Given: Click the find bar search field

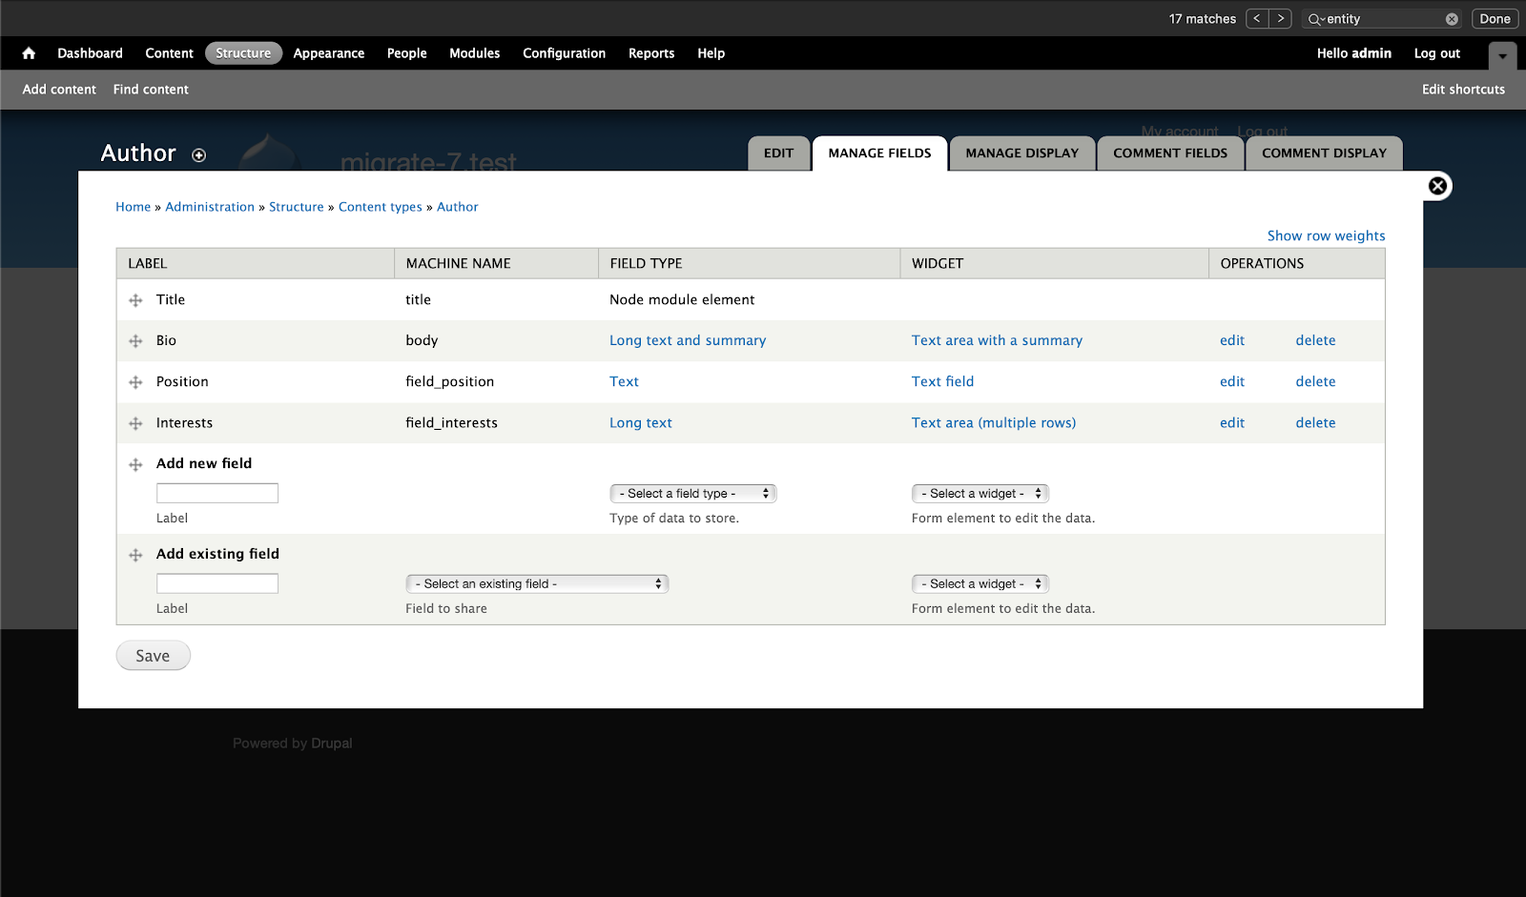Looking at the screenshot, I should [x=1383, y=19].
